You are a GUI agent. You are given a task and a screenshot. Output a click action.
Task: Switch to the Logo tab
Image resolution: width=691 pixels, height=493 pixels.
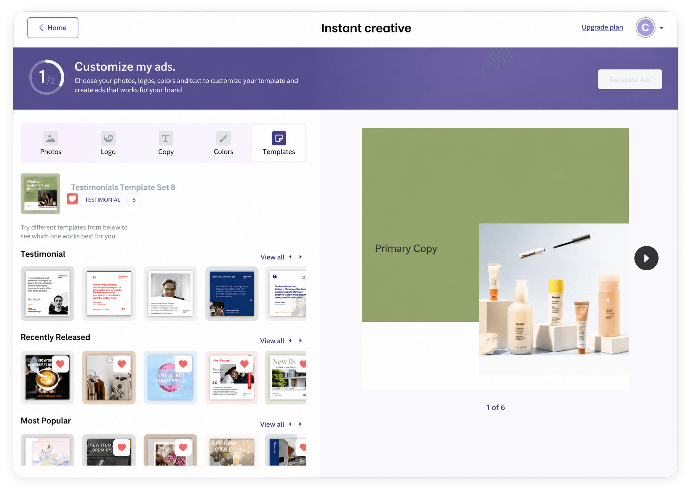pyautogui.click(x=108, y=143)
